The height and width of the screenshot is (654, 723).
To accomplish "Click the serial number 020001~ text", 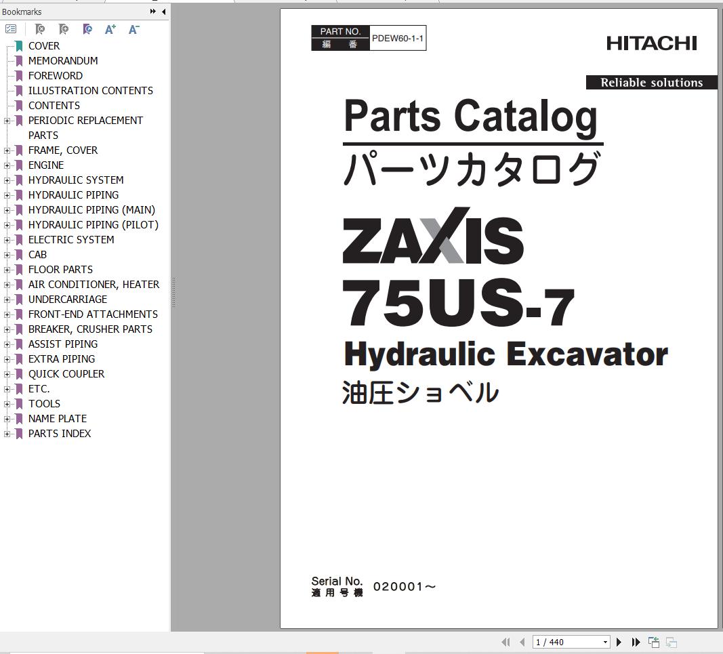I will tap(405, 587).
